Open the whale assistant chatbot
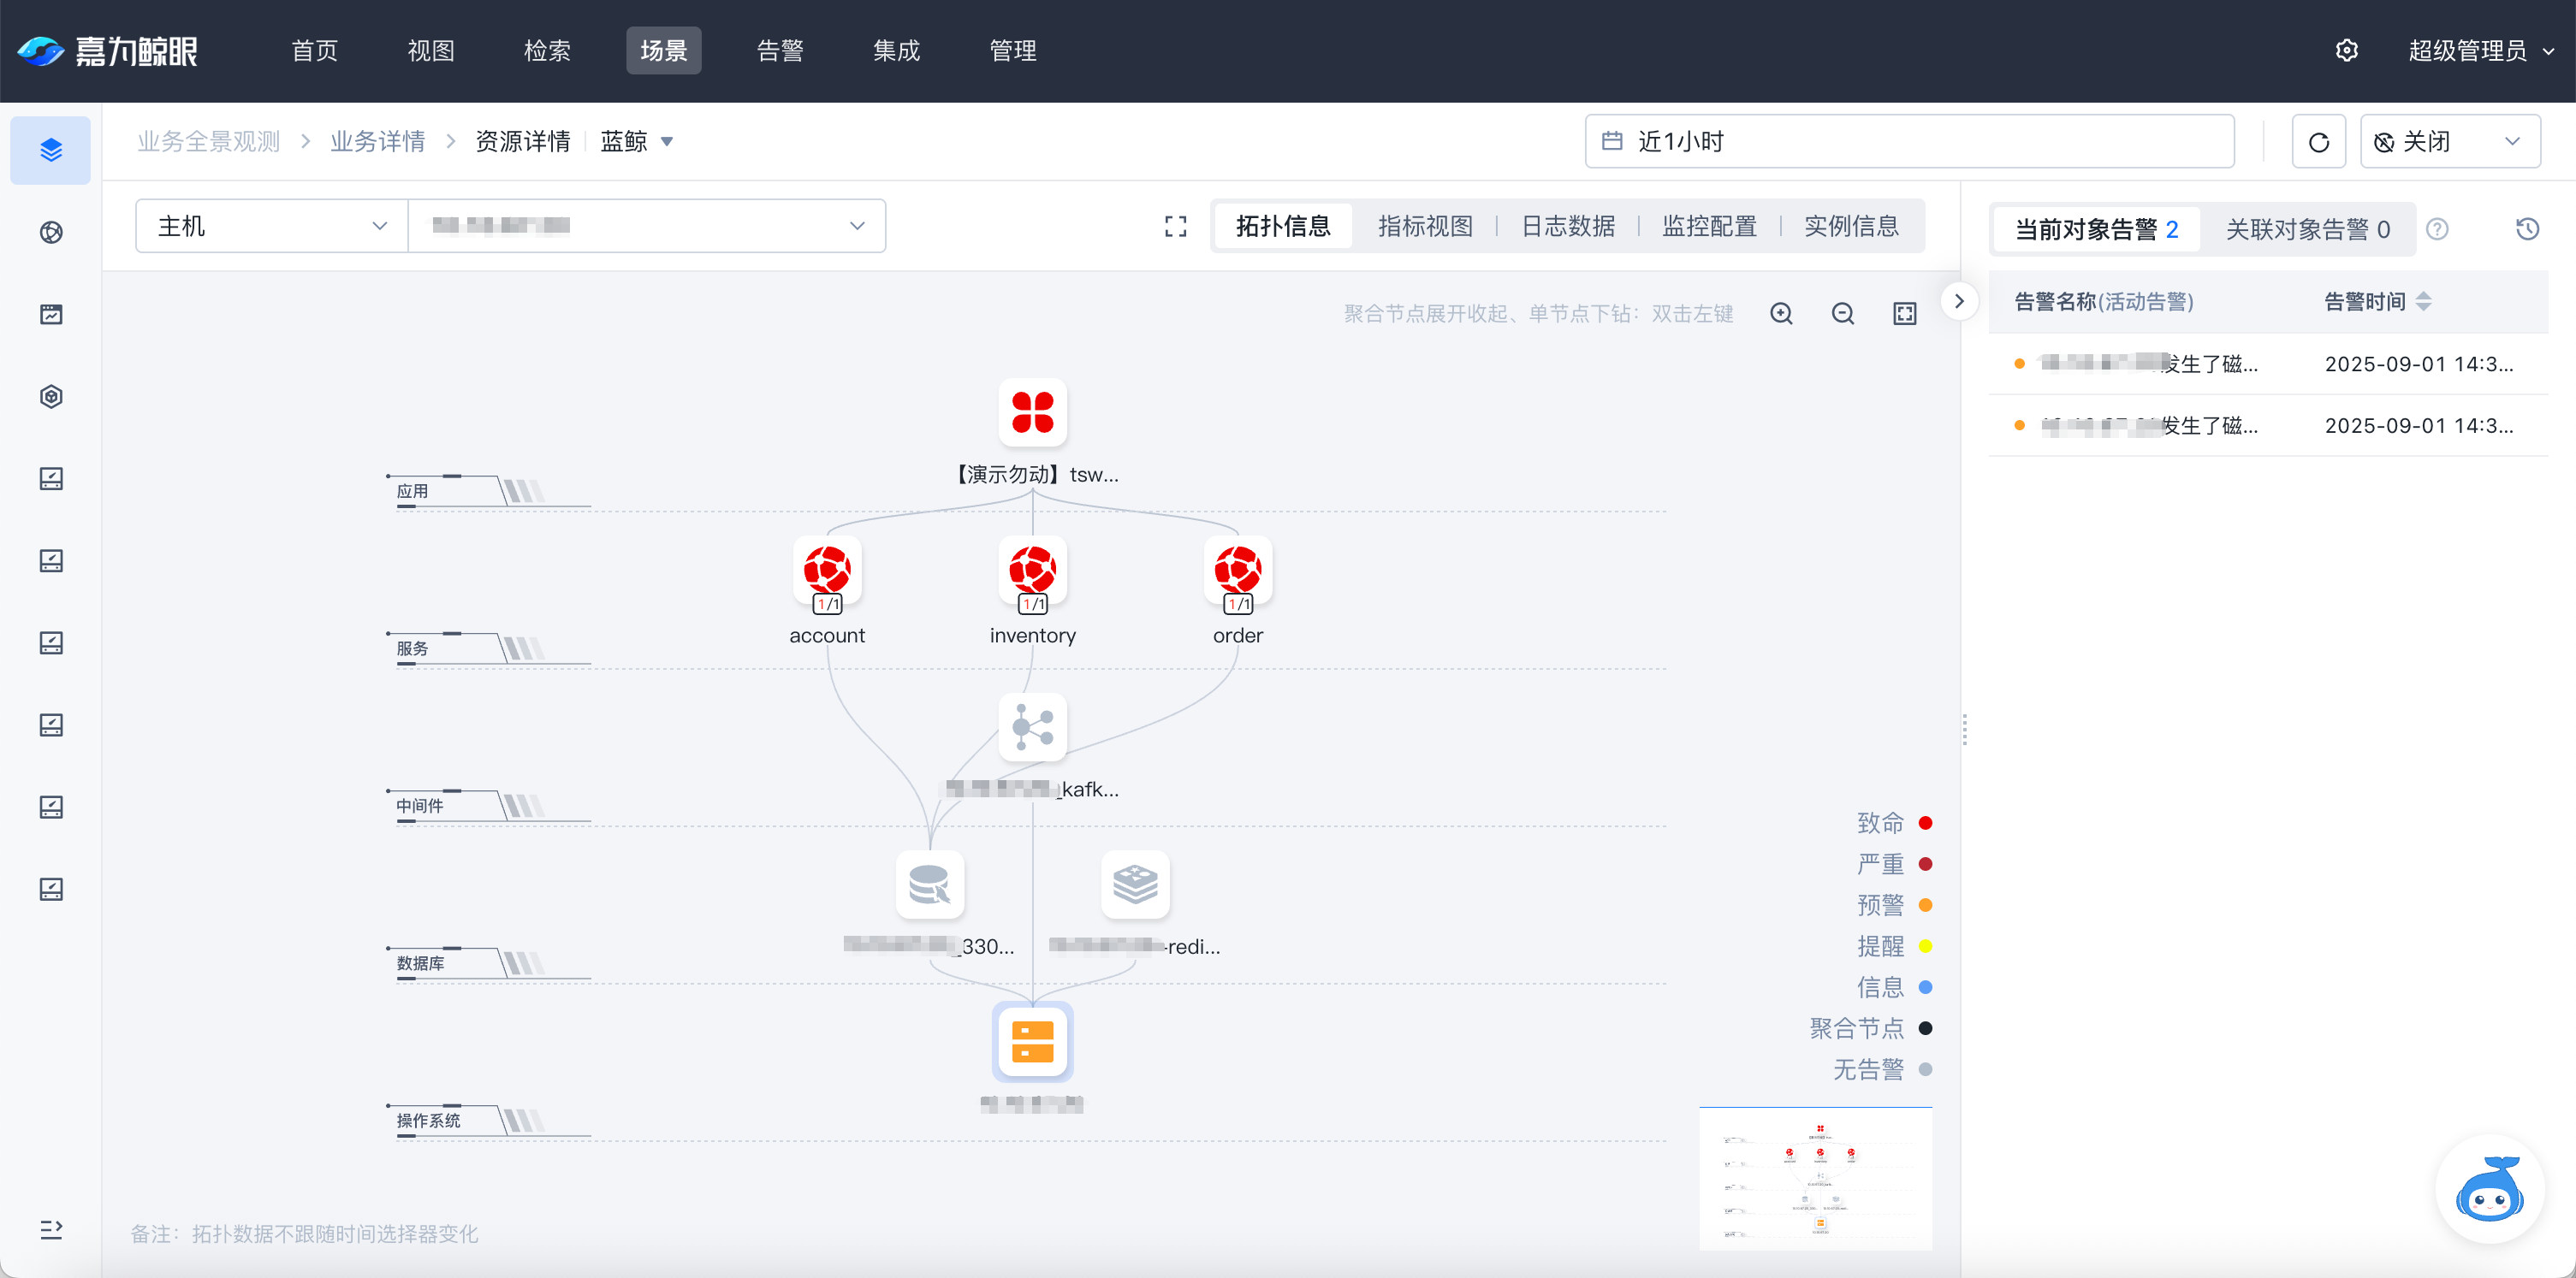Image resolution: width=2576 pixels, height=1278 pixels. [2490, 1189]
